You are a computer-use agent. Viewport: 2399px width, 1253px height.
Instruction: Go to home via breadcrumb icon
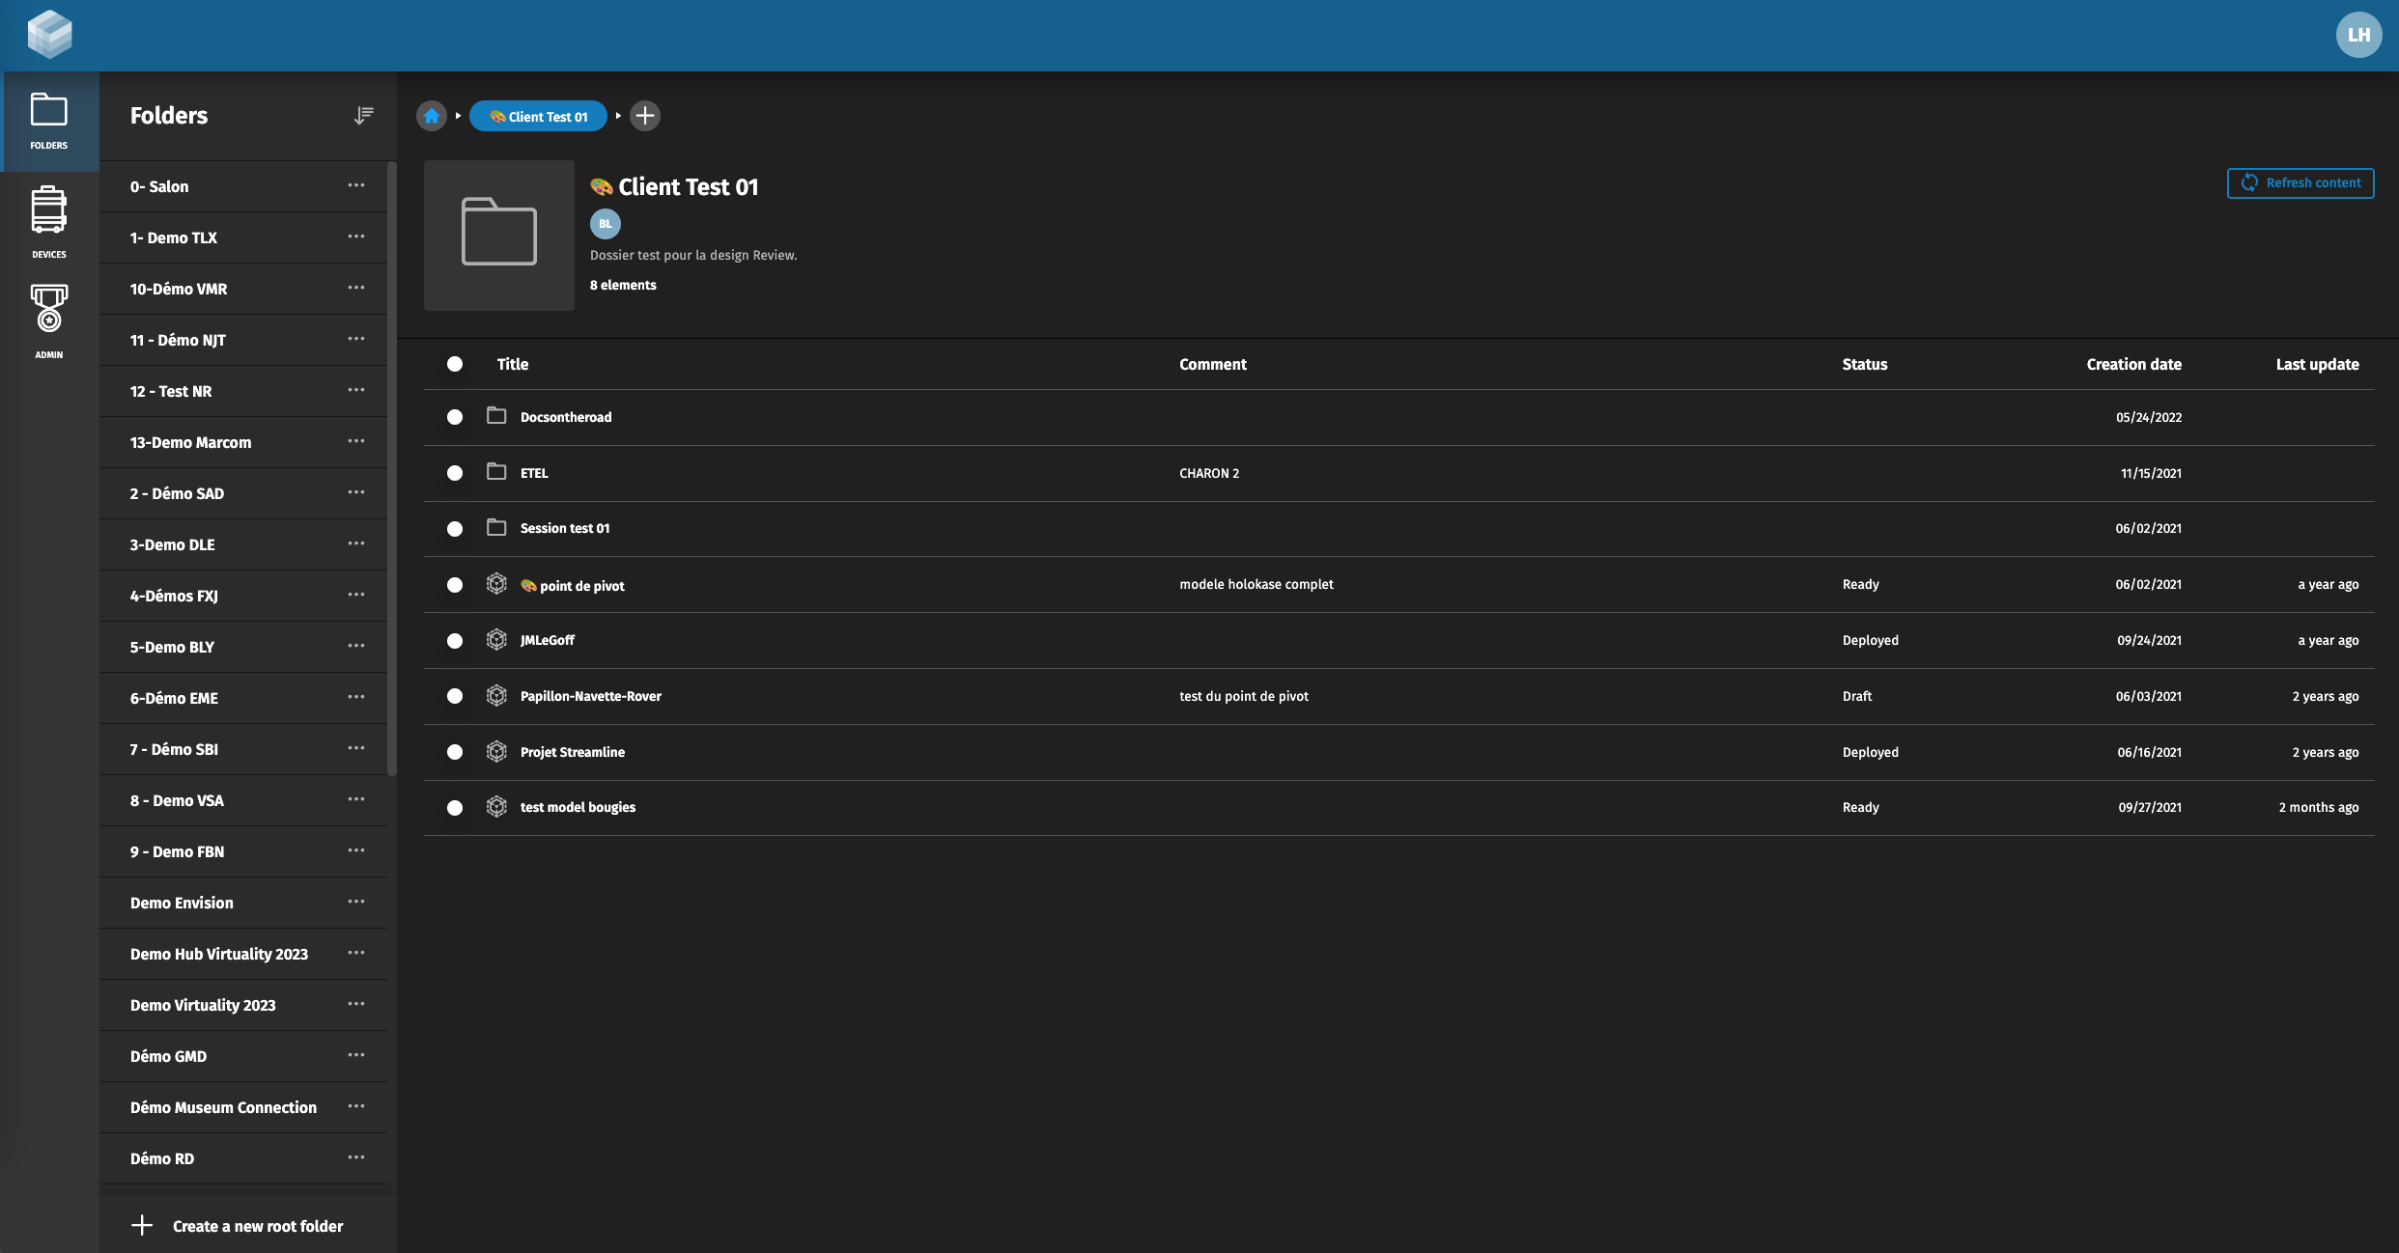click(x=432, y=116)
